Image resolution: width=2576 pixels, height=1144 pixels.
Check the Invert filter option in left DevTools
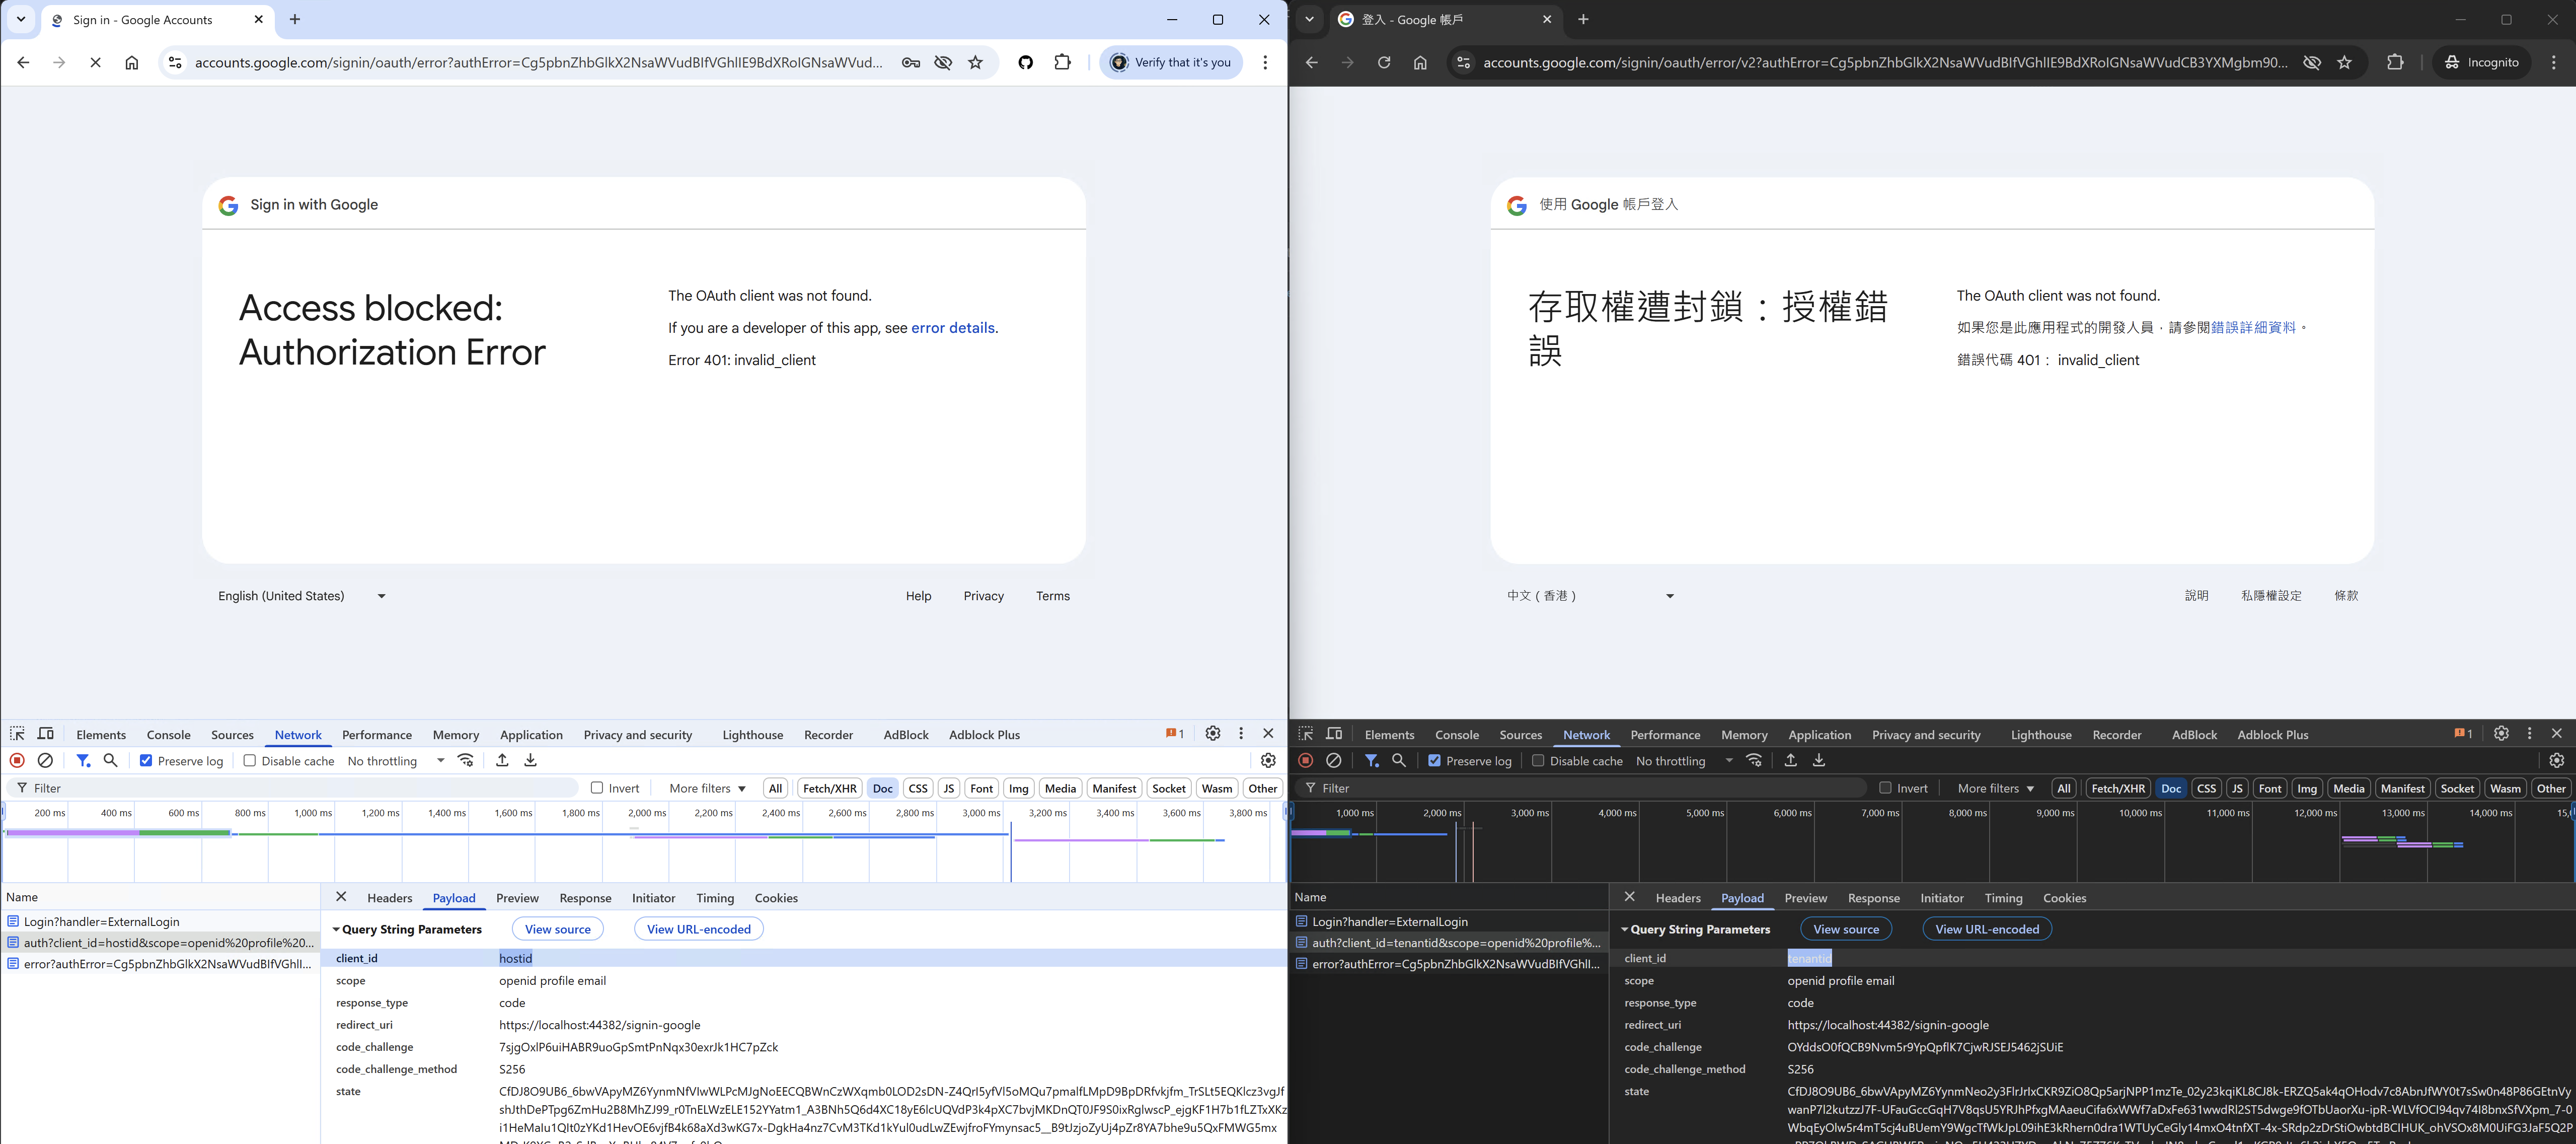click(x=597, y=788)
